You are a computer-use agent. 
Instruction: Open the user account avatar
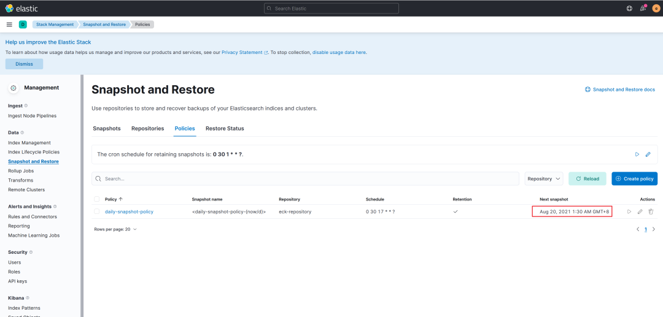point(656,8)
